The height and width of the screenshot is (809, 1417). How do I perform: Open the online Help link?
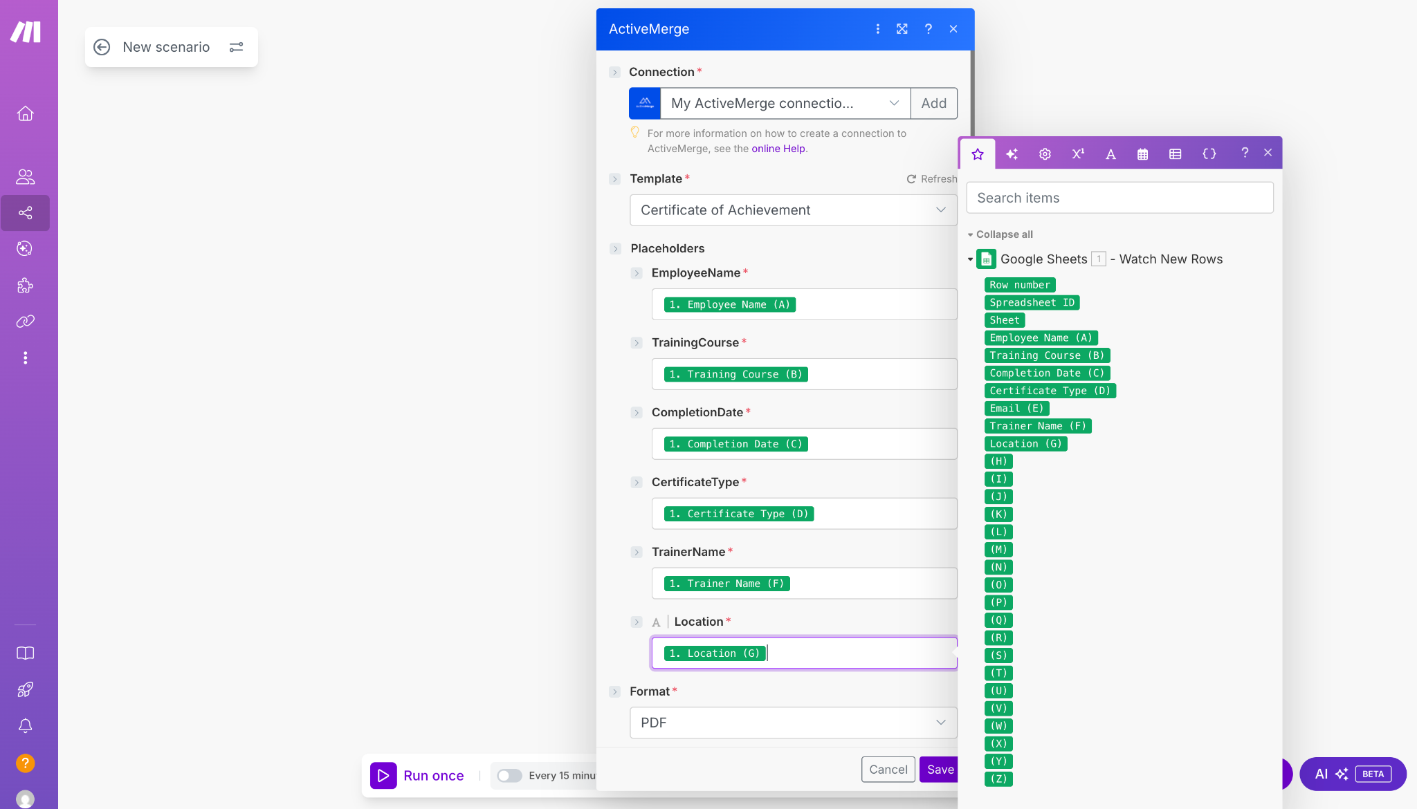(x=778, y=148)
